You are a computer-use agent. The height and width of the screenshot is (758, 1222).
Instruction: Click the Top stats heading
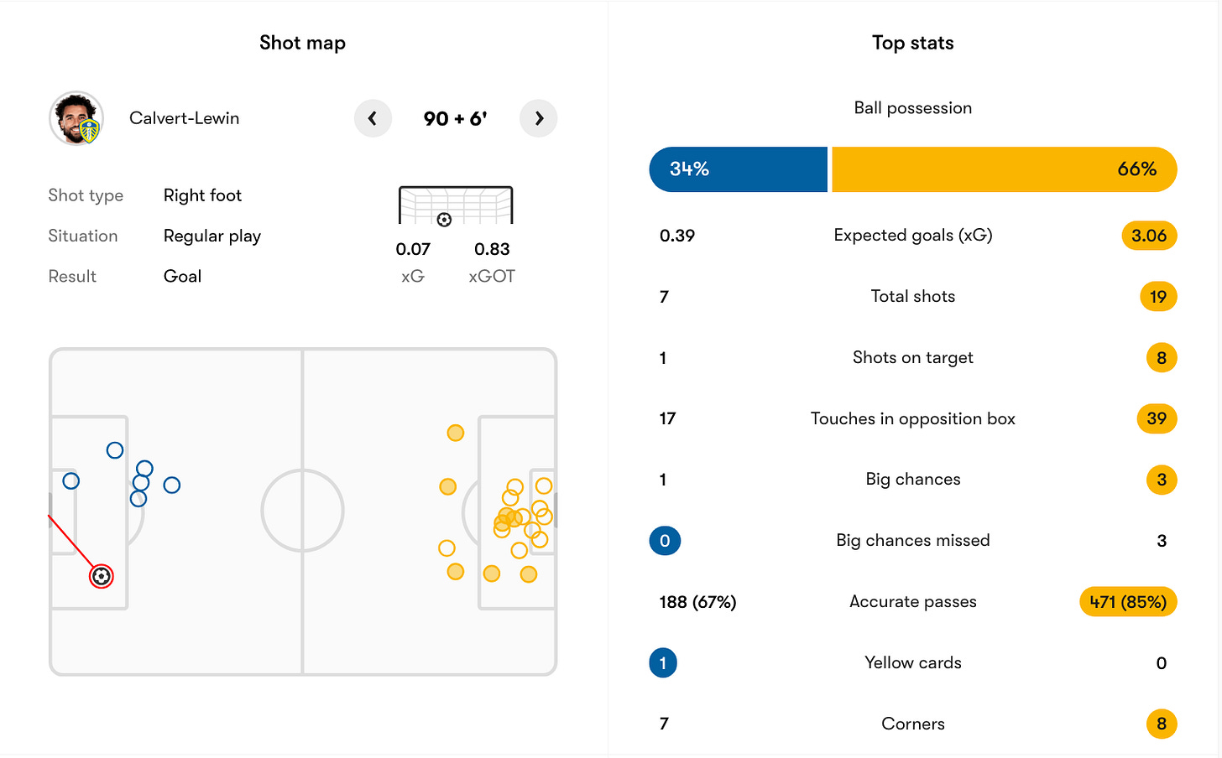click(913, 43)
